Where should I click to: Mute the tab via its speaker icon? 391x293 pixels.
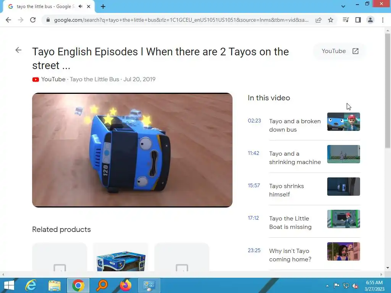click(80, 6)
